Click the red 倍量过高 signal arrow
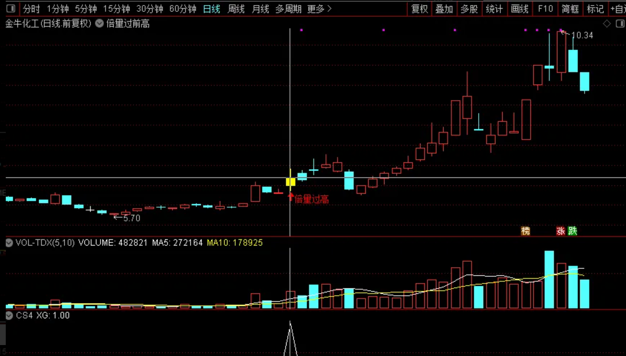626x356 pixels. [291, 197]
